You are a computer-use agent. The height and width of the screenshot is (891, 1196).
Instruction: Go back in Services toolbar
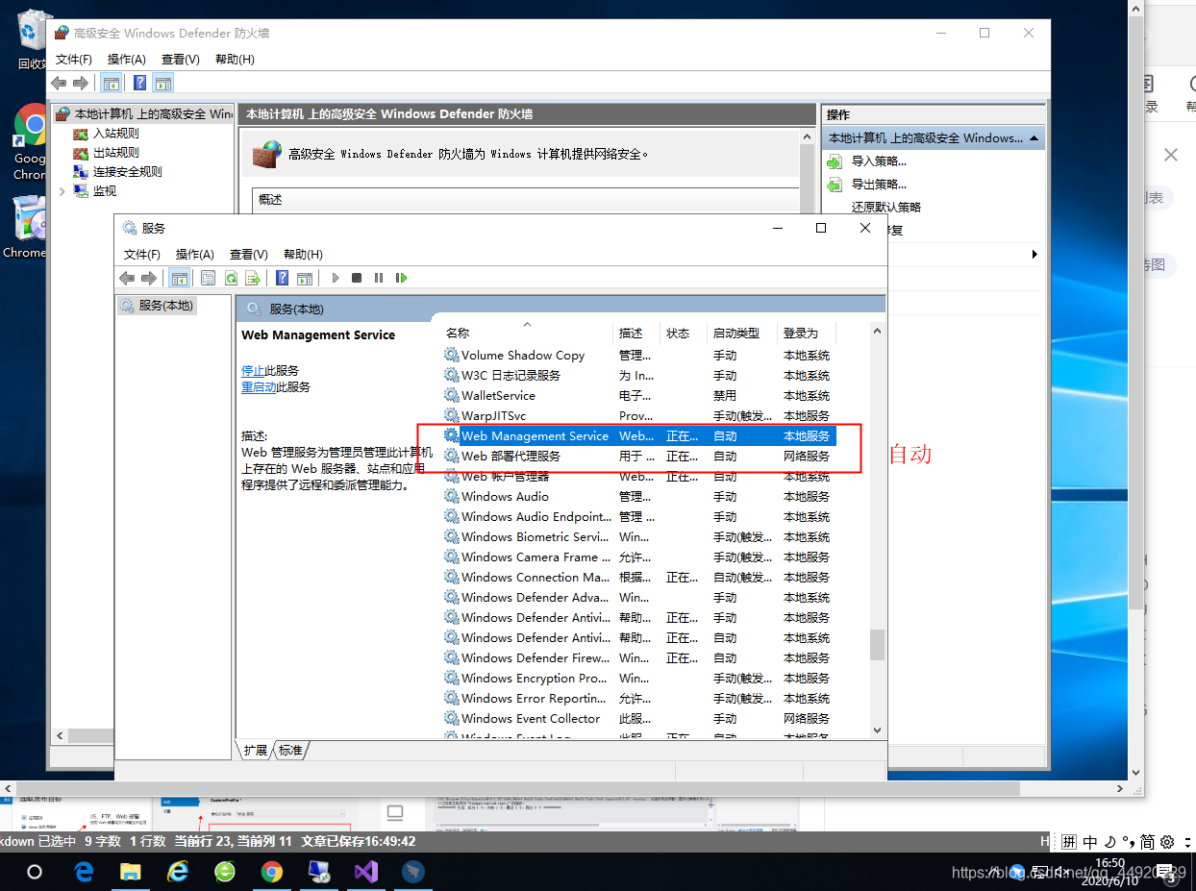pos(127,278)
